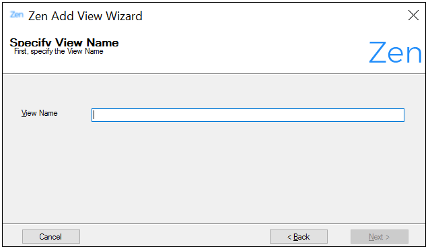Click the 'First, specify the View Name' text

59,51
